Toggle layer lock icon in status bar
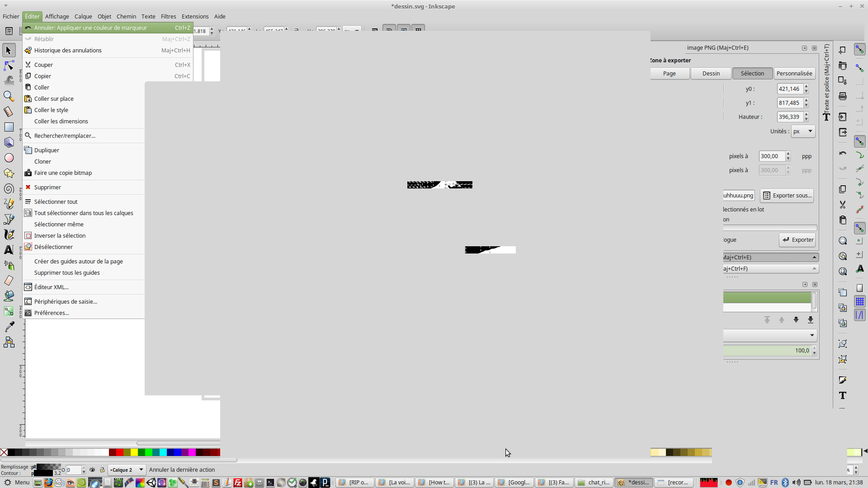 click(x=102, y=470)
